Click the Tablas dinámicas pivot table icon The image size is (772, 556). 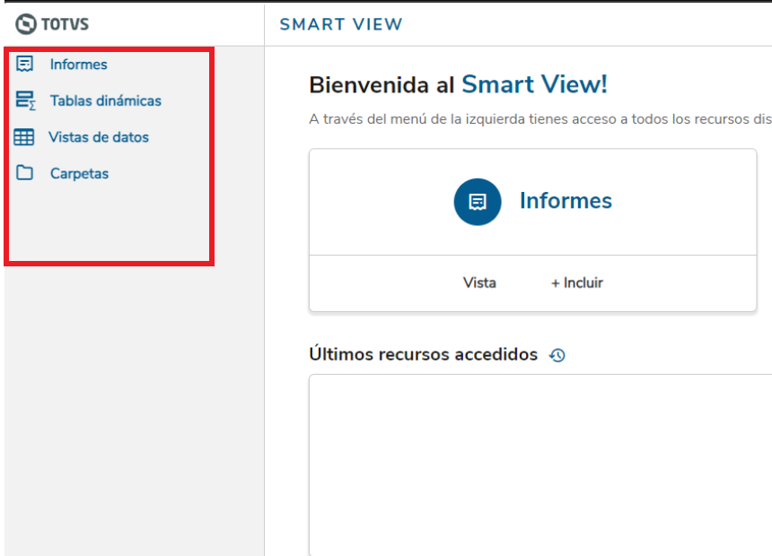tap(24, 100)
